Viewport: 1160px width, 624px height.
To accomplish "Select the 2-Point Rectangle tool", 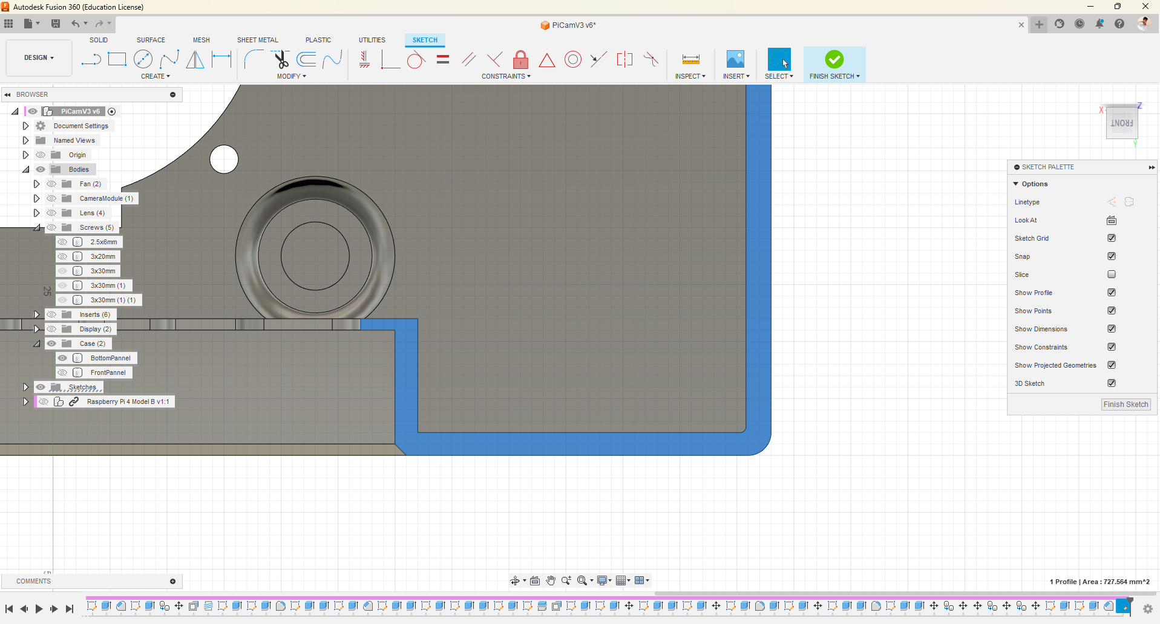I will pos(117,59).
